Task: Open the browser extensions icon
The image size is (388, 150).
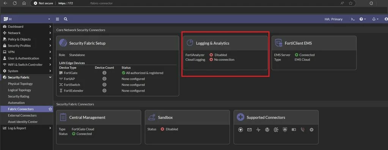Action: tap(371, 3)
